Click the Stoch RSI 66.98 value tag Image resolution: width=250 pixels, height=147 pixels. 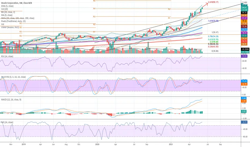pyautogui.click(x=244, y=84)
